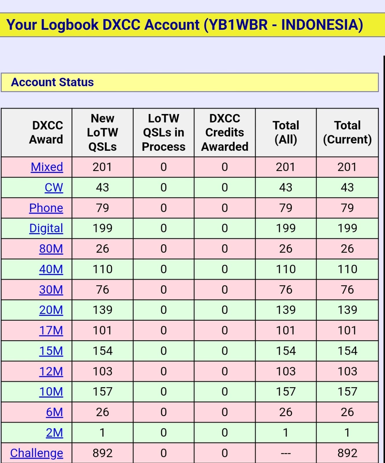The image size is (385, 463).
Task: Select the Mixed QSLs in Process value 0
Action: [x=163, y=167]
